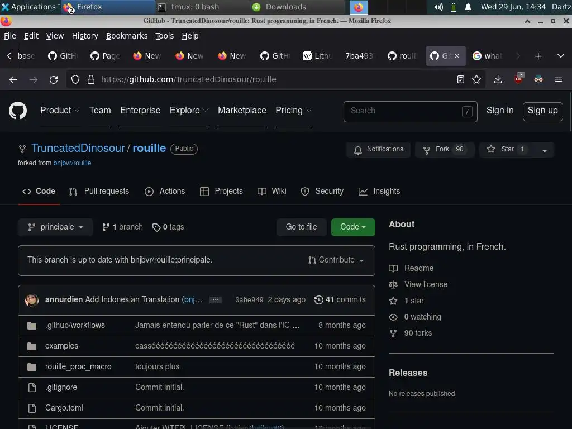Image resolution: width=572 pixels, height=429 pixels.
Task: Click the .gitignore file icon
Action: coord(32,388)
